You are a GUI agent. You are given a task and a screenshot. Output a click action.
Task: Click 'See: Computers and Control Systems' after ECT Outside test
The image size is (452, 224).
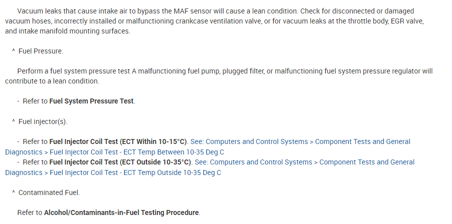click(253, 162)
